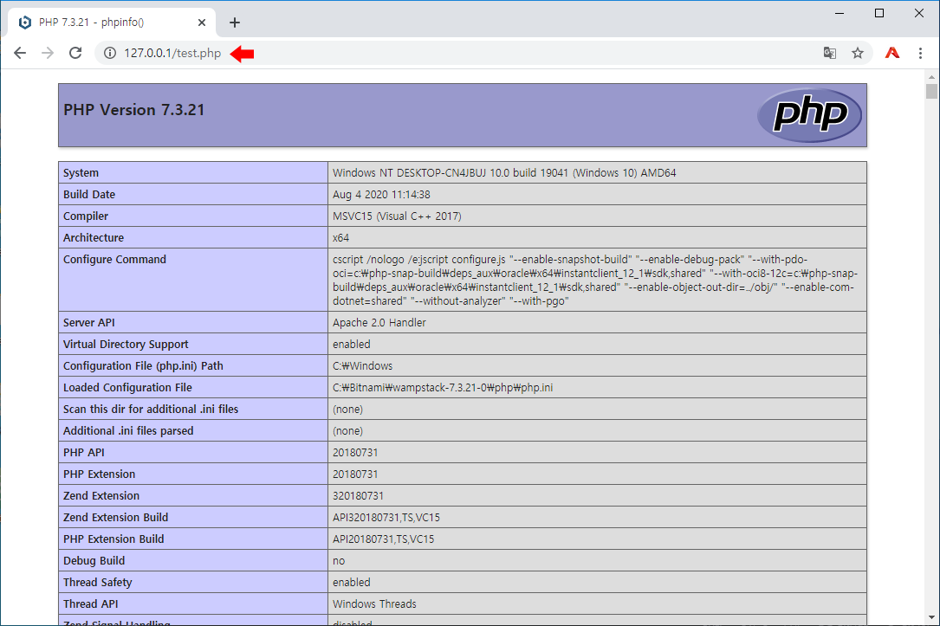The width and height of the screenshot is (940, 626).
Task: Click the 'Virtual Directory Support' label
Action: click(126, 345)
